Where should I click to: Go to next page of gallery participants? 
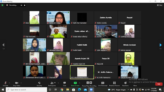(x=161, y=45)
